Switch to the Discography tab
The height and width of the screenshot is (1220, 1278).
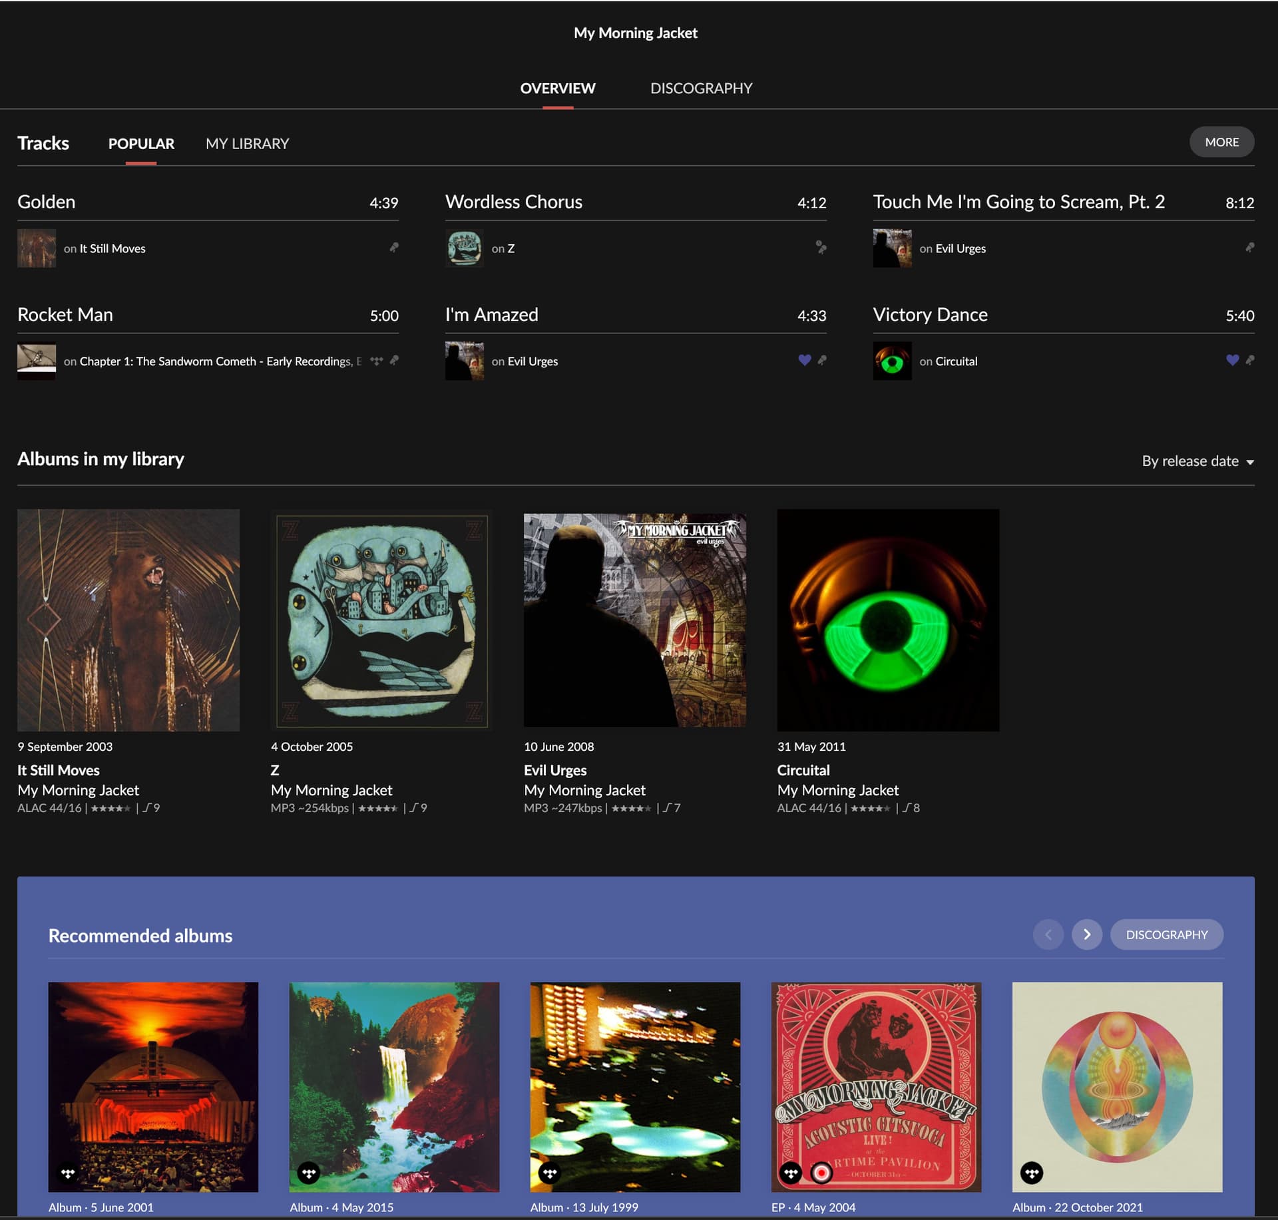pos(701,89)
